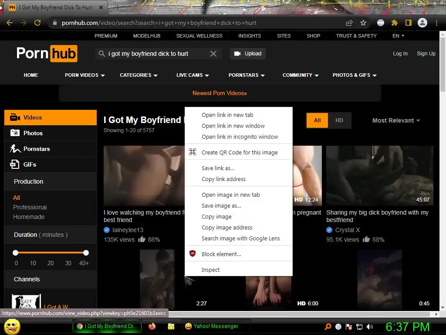Choose Open link in new window
This screenshot has height=335, width=446.
(238, 126)
